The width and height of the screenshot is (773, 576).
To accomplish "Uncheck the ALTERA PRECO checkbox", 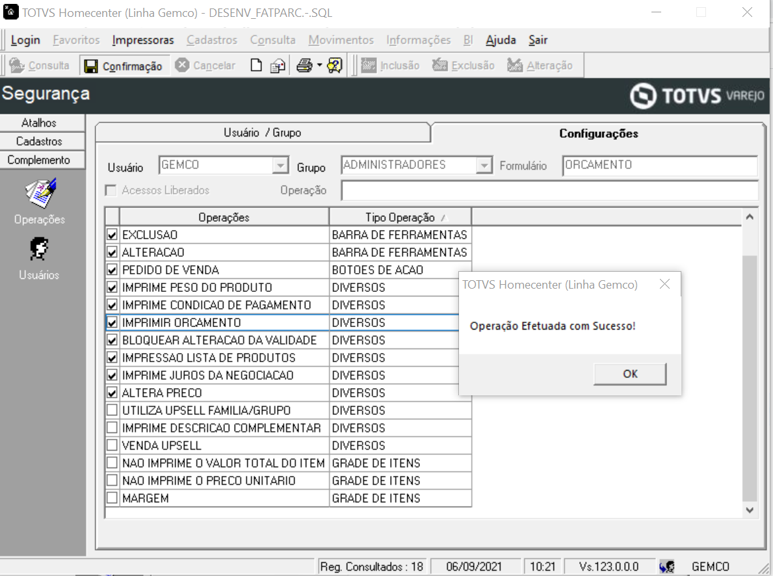I will 112,393.
